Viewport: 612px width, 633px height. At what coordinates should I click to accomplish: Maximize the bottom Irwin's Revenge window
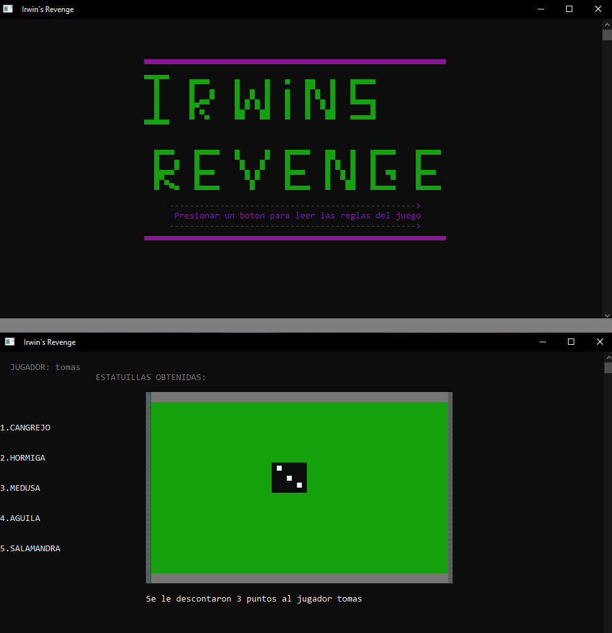pos(571,342)
